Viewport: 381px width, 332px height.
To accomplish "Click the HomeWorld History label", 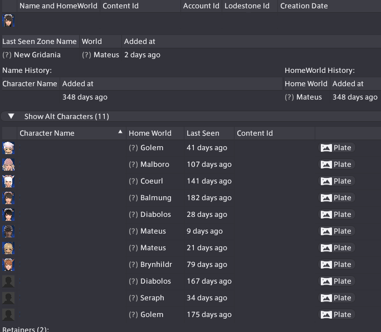I will click(x=320, y=70).
